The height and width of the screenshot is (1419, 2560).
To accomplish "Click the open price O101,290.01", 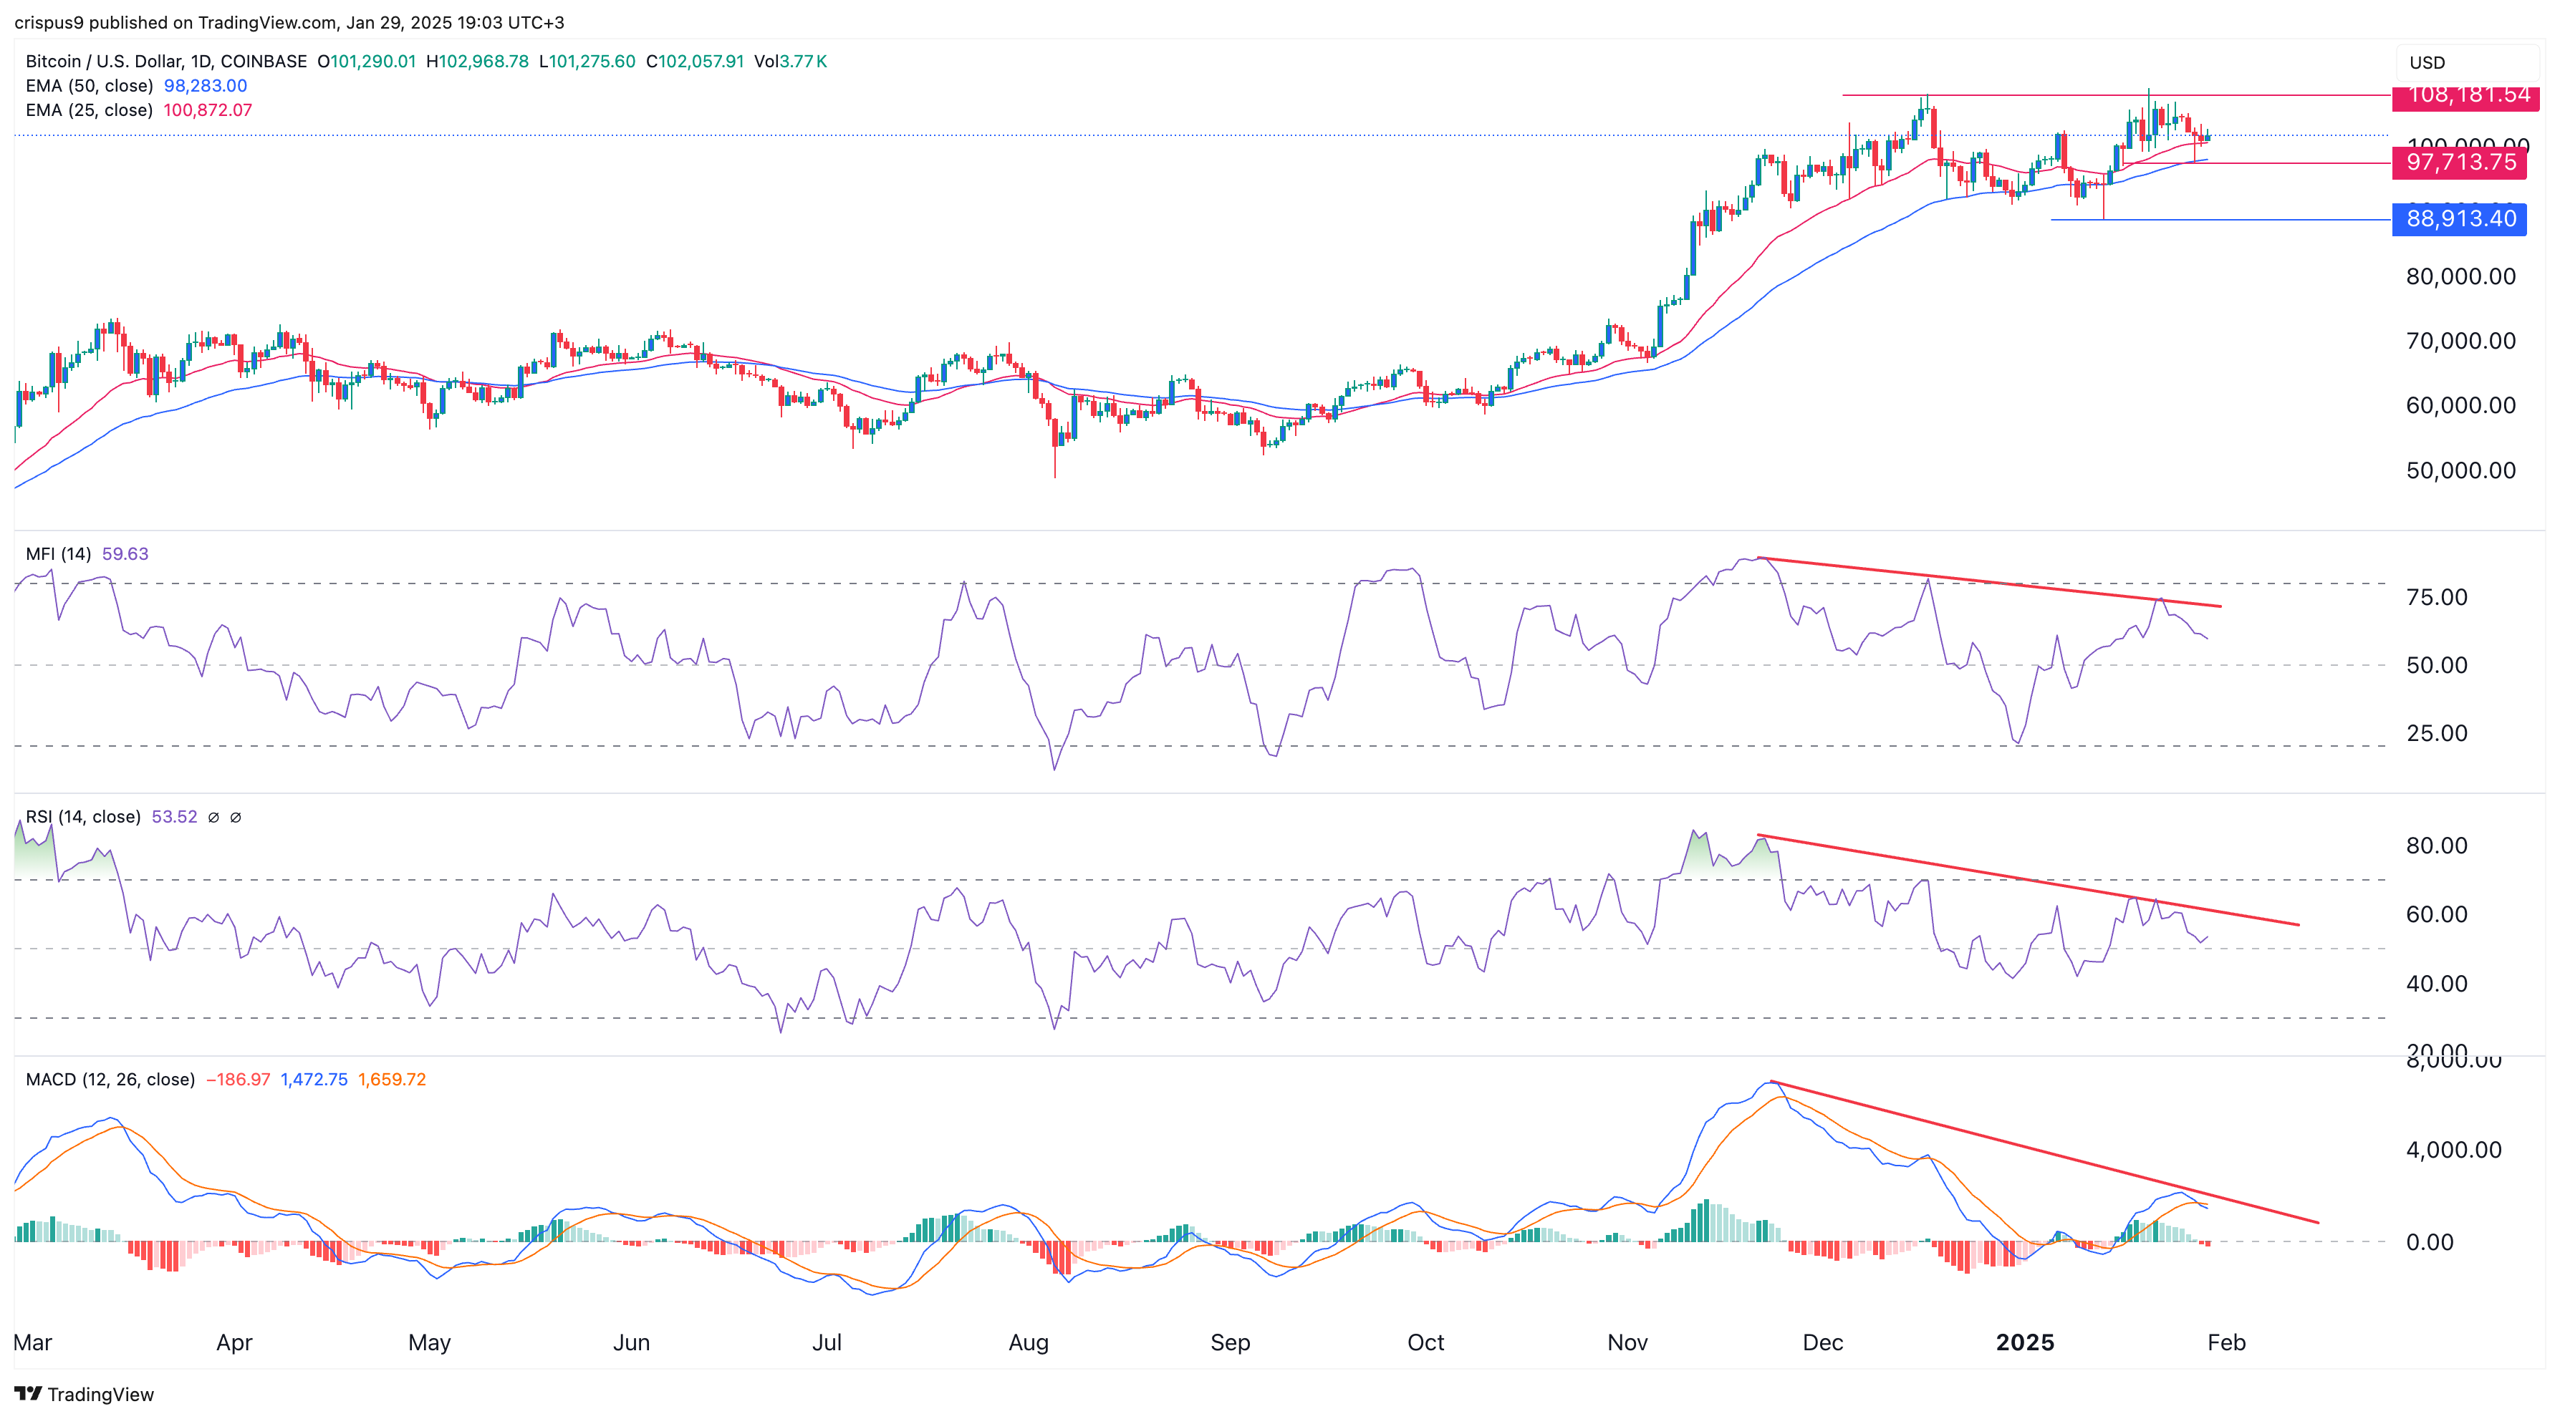I will (x=367, y=62).
